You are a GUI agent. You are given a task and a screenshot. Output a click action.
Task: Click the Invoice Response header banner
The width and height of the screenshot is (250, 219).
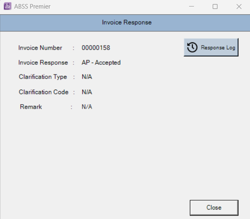pyautogui.click(x=126, y=23)
